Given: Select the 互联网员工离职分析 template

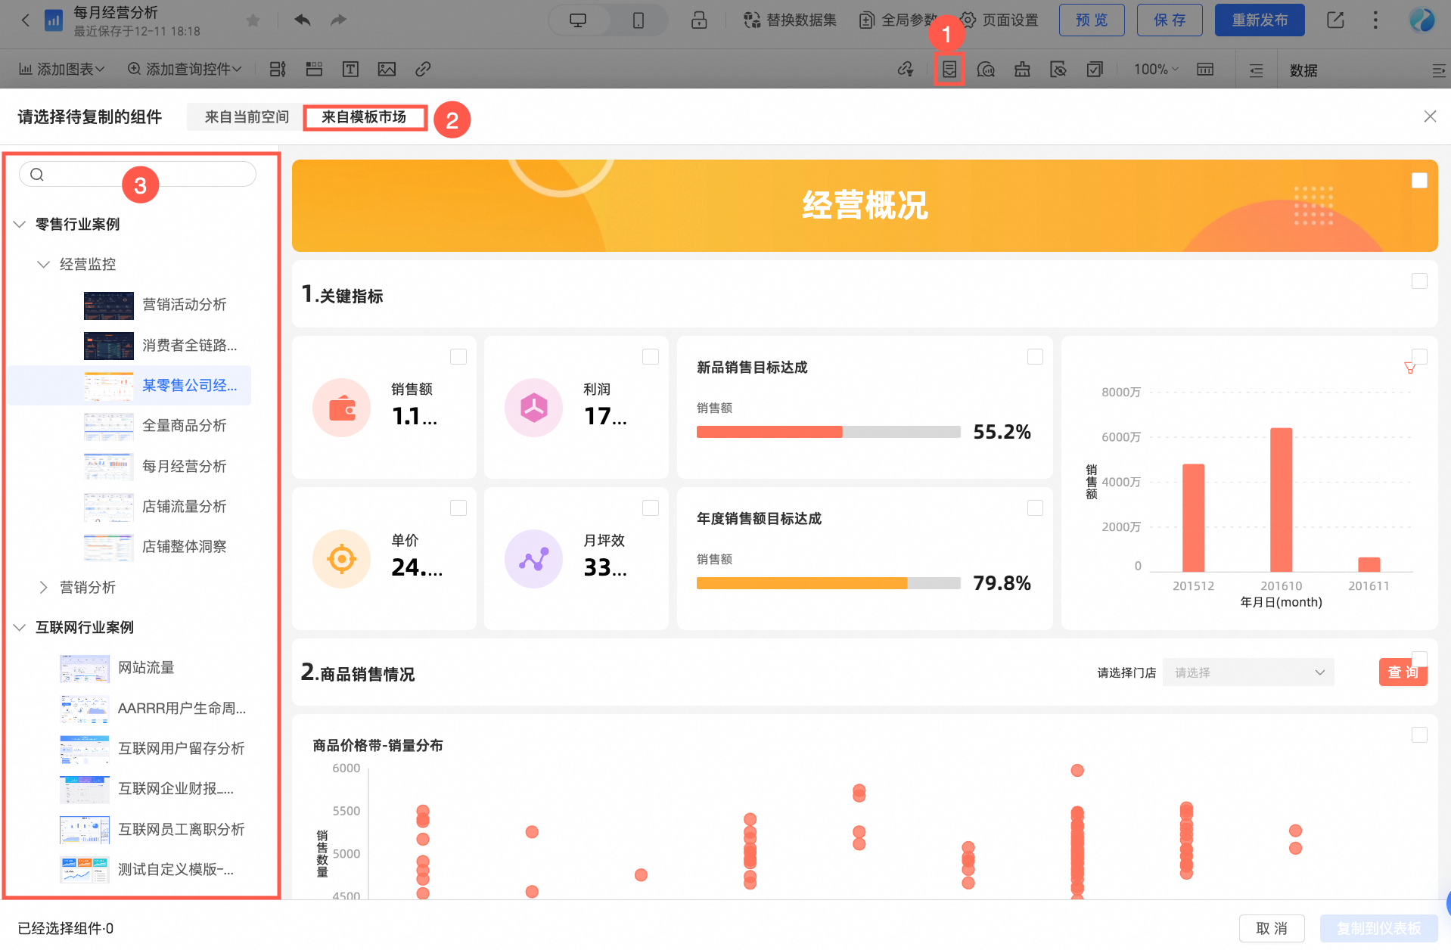Looking at the screenshot, I should click(x=153, y=830).
